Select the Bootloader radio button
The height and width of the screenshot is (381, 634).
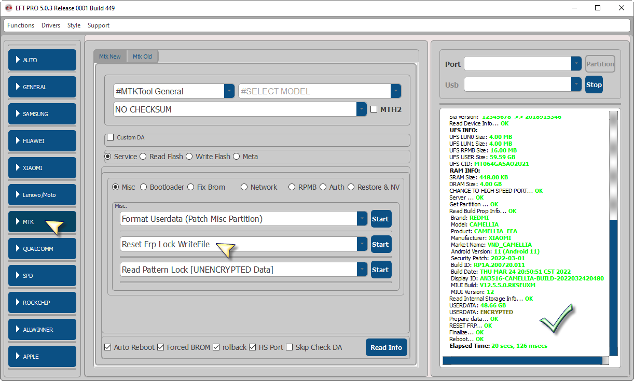[x=144, y=187]
